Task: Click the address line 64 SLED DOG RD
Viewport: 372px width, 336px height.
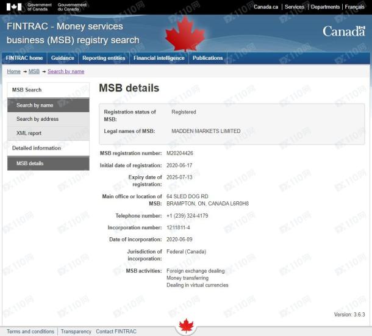Action: (x=187, y=196)
